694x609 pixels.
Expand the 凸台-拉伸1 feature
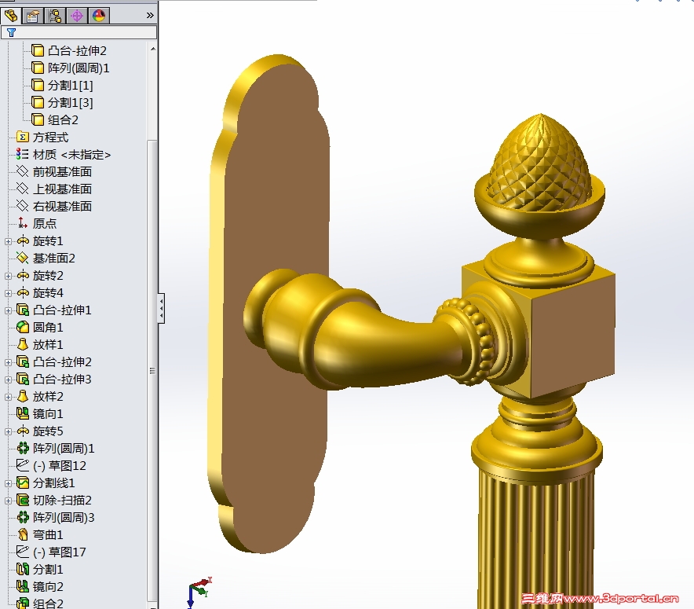pos(8,310)
